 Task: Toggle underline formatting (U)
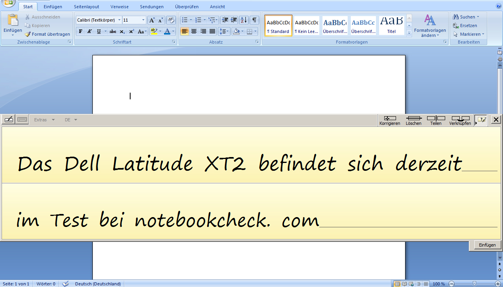99,31
